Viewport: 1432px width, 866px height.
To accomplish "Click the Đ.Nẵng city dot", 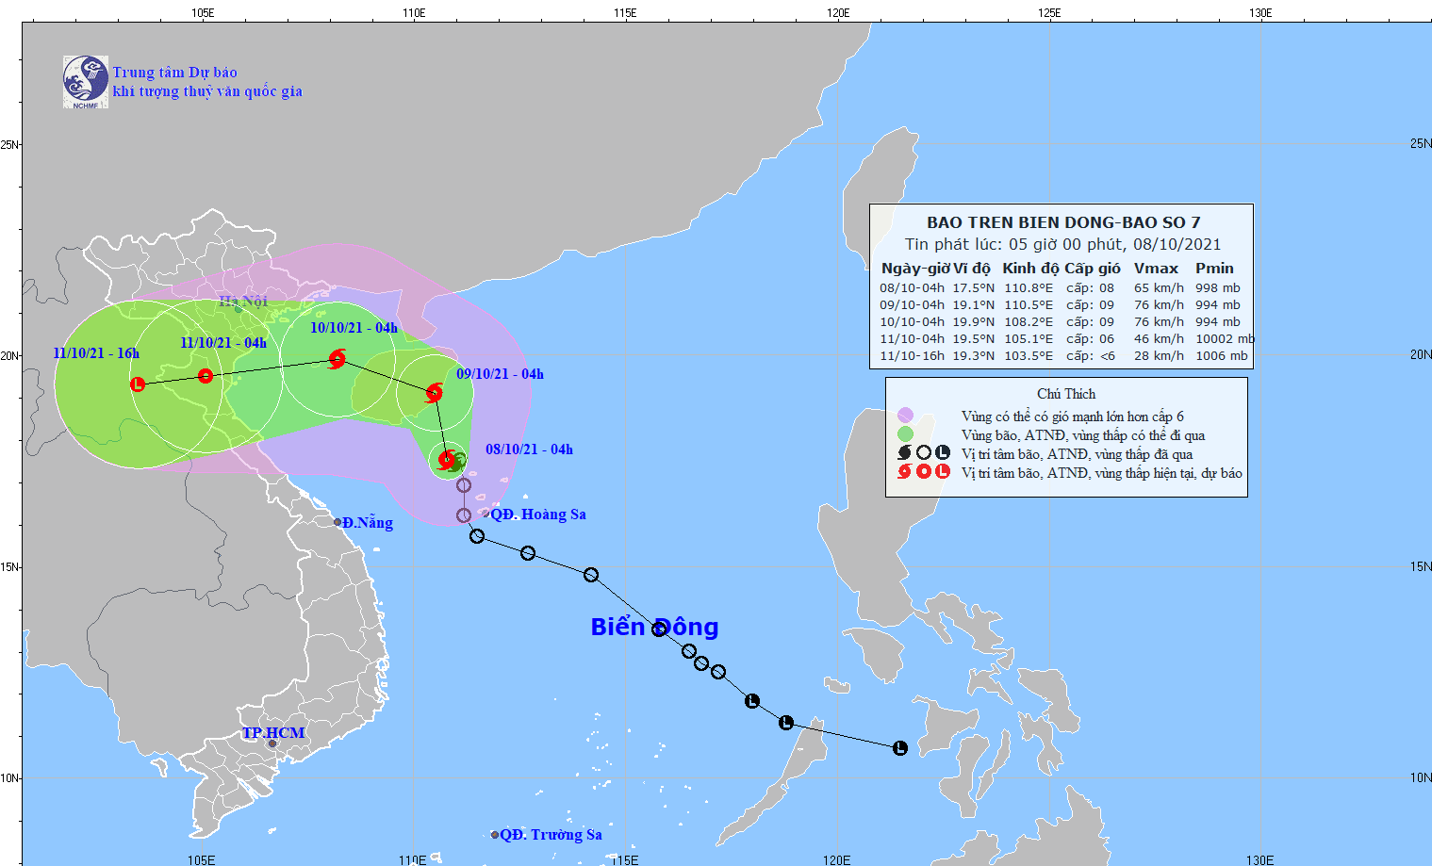I will point(337,522).
